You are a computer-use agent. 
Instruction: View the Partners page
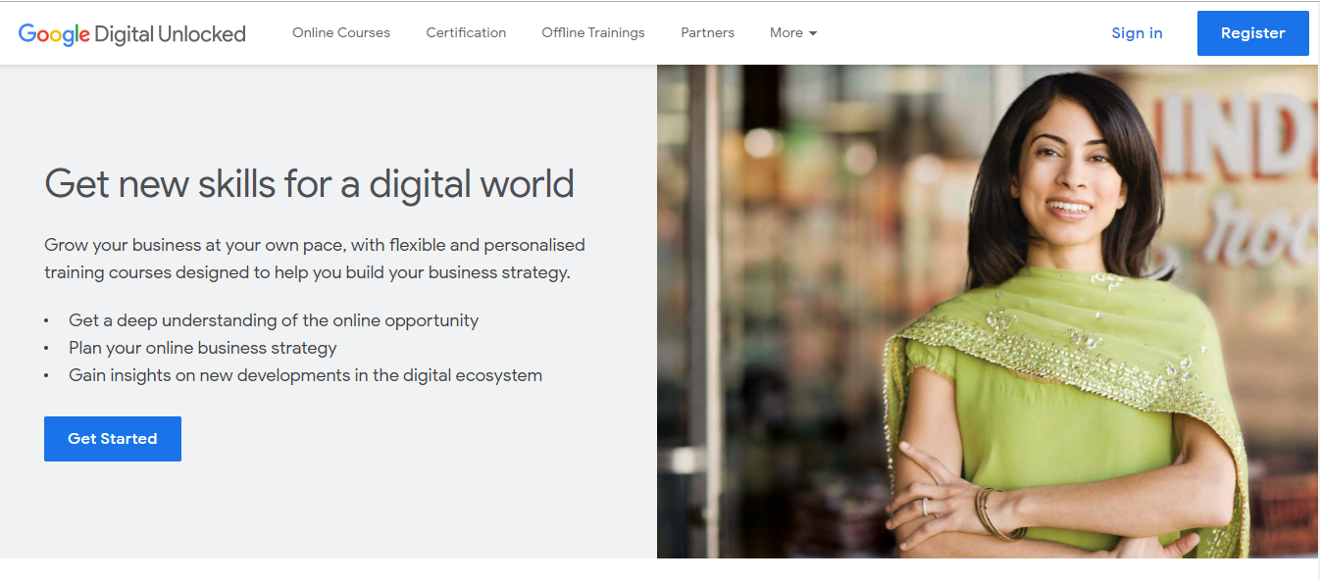click(x=707, y=32)
